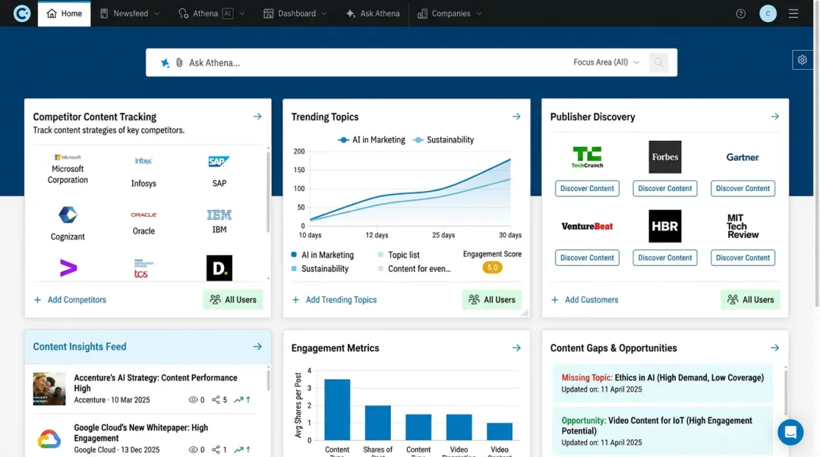Image resolution: width=820 pixels, height=457 pixels.
Task: Click the TechCrunch publisher logo
Action: [587, 157]
